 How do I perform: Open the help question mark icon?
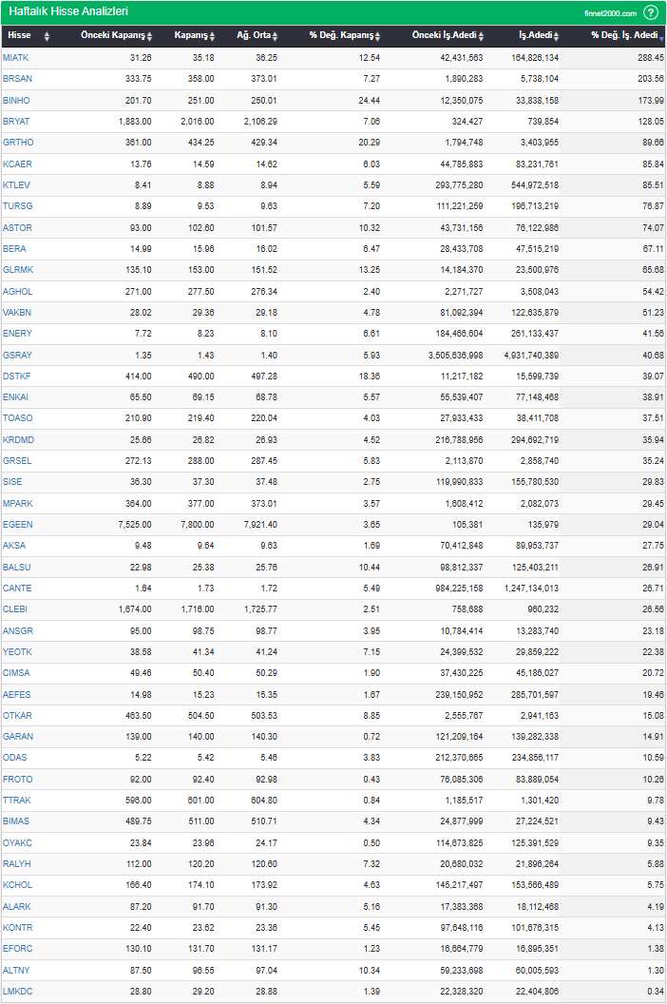(651, 12)
